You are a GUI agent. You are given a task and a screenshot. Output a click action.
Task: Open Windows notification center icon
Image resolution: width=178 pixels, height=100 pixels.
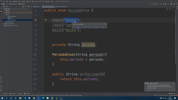click(175, 98)
